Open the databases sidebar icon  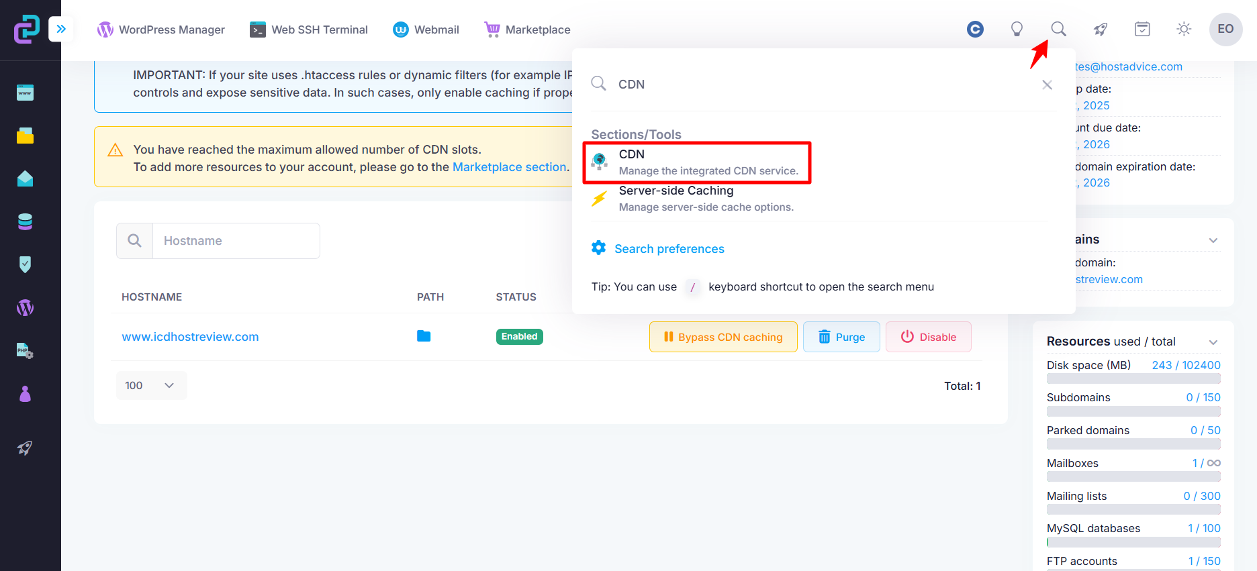click(25, 221)
